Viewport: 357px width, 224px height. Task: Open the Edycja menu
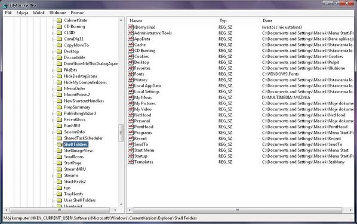[x=22, y=13]
